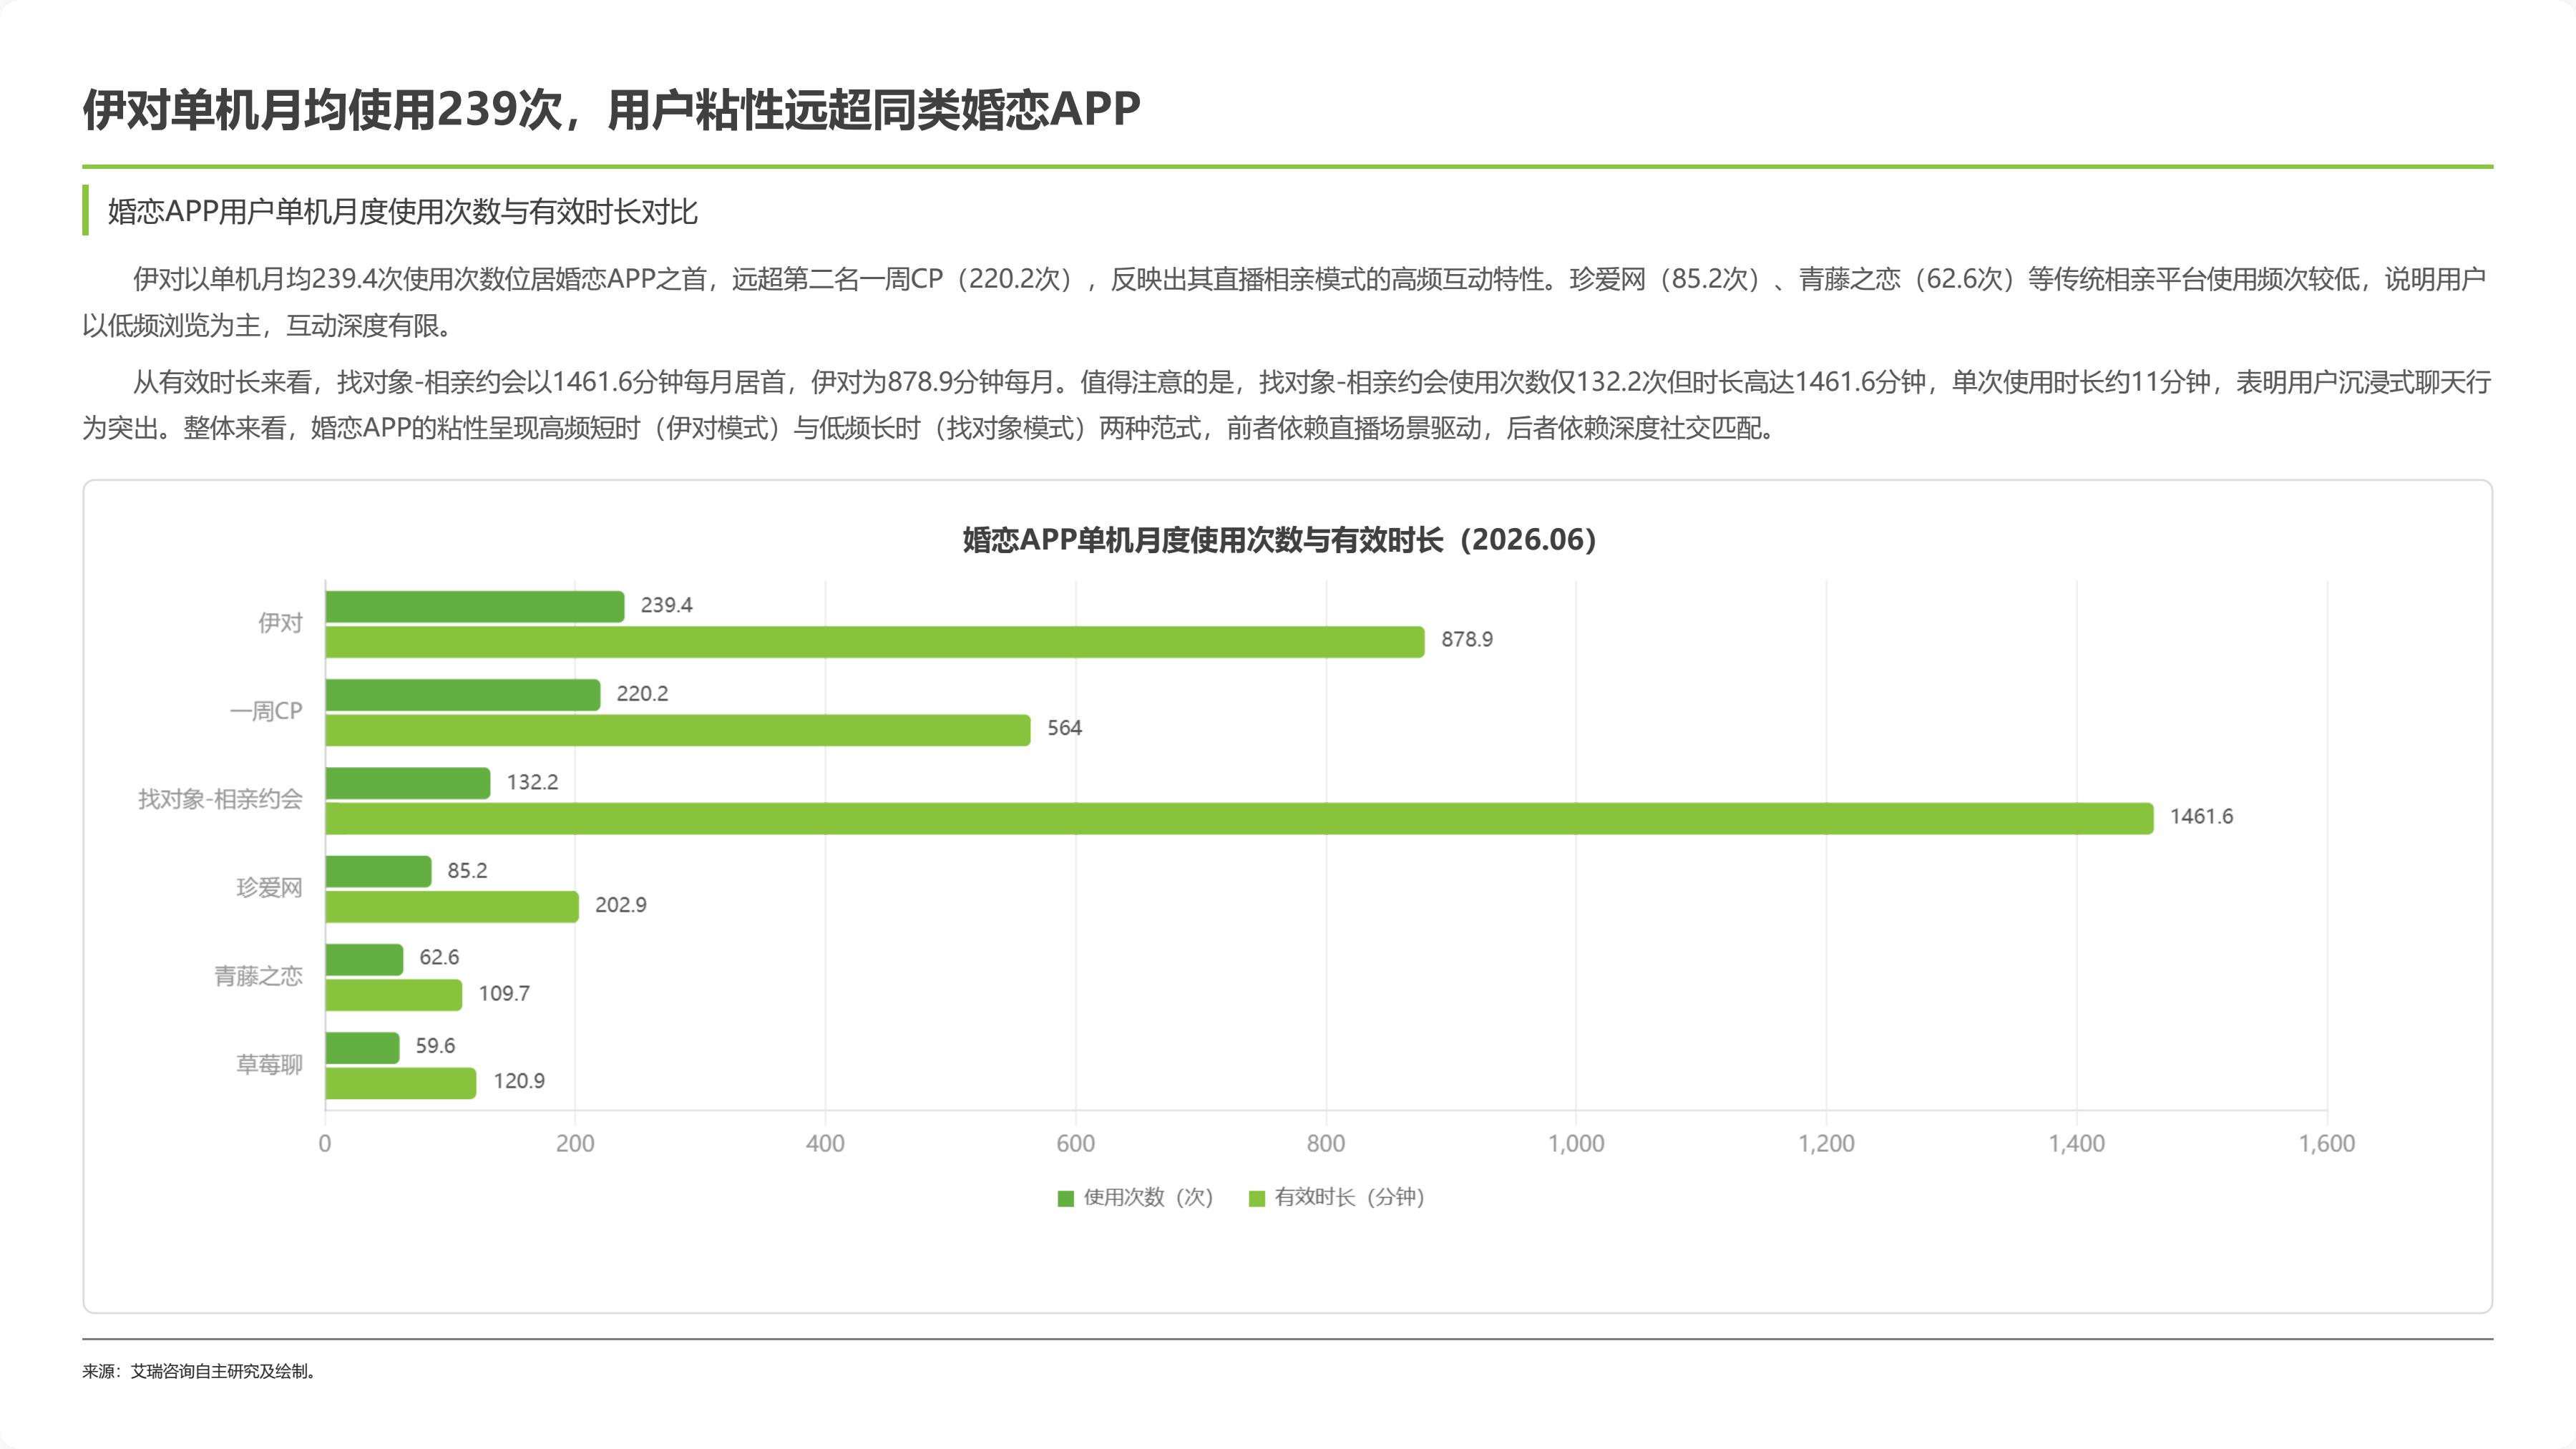Click the 草莓聊 category label
Image resolution: width=2576 pixels, height=1449 pixels.
click(x=269, y=1064)
